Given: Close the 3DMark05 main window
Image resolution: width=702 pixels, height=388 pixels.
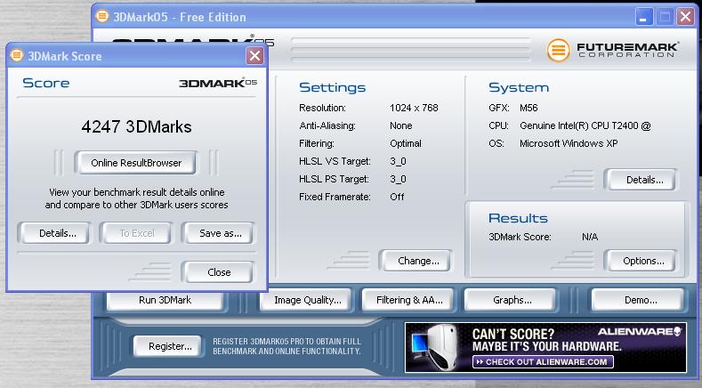Looking at the screenshot, I should tap(685, 18).
